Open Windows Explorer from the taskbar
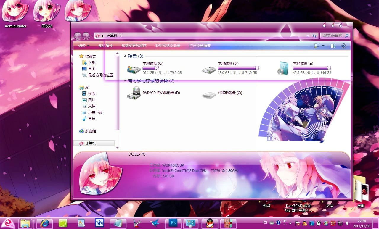 25,223
